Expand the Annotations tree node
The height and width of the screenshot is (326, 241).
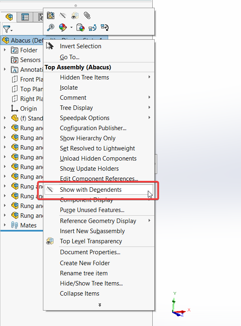[5, 69]
